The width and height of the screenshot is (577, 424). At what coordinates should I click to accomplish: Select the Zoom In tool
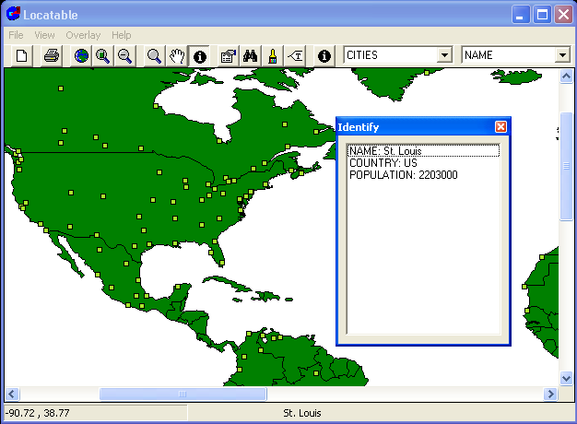(103, 56)
